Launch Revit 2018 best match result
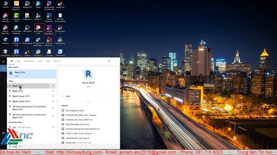Screen dimensions: 277x155 (32, 74)
